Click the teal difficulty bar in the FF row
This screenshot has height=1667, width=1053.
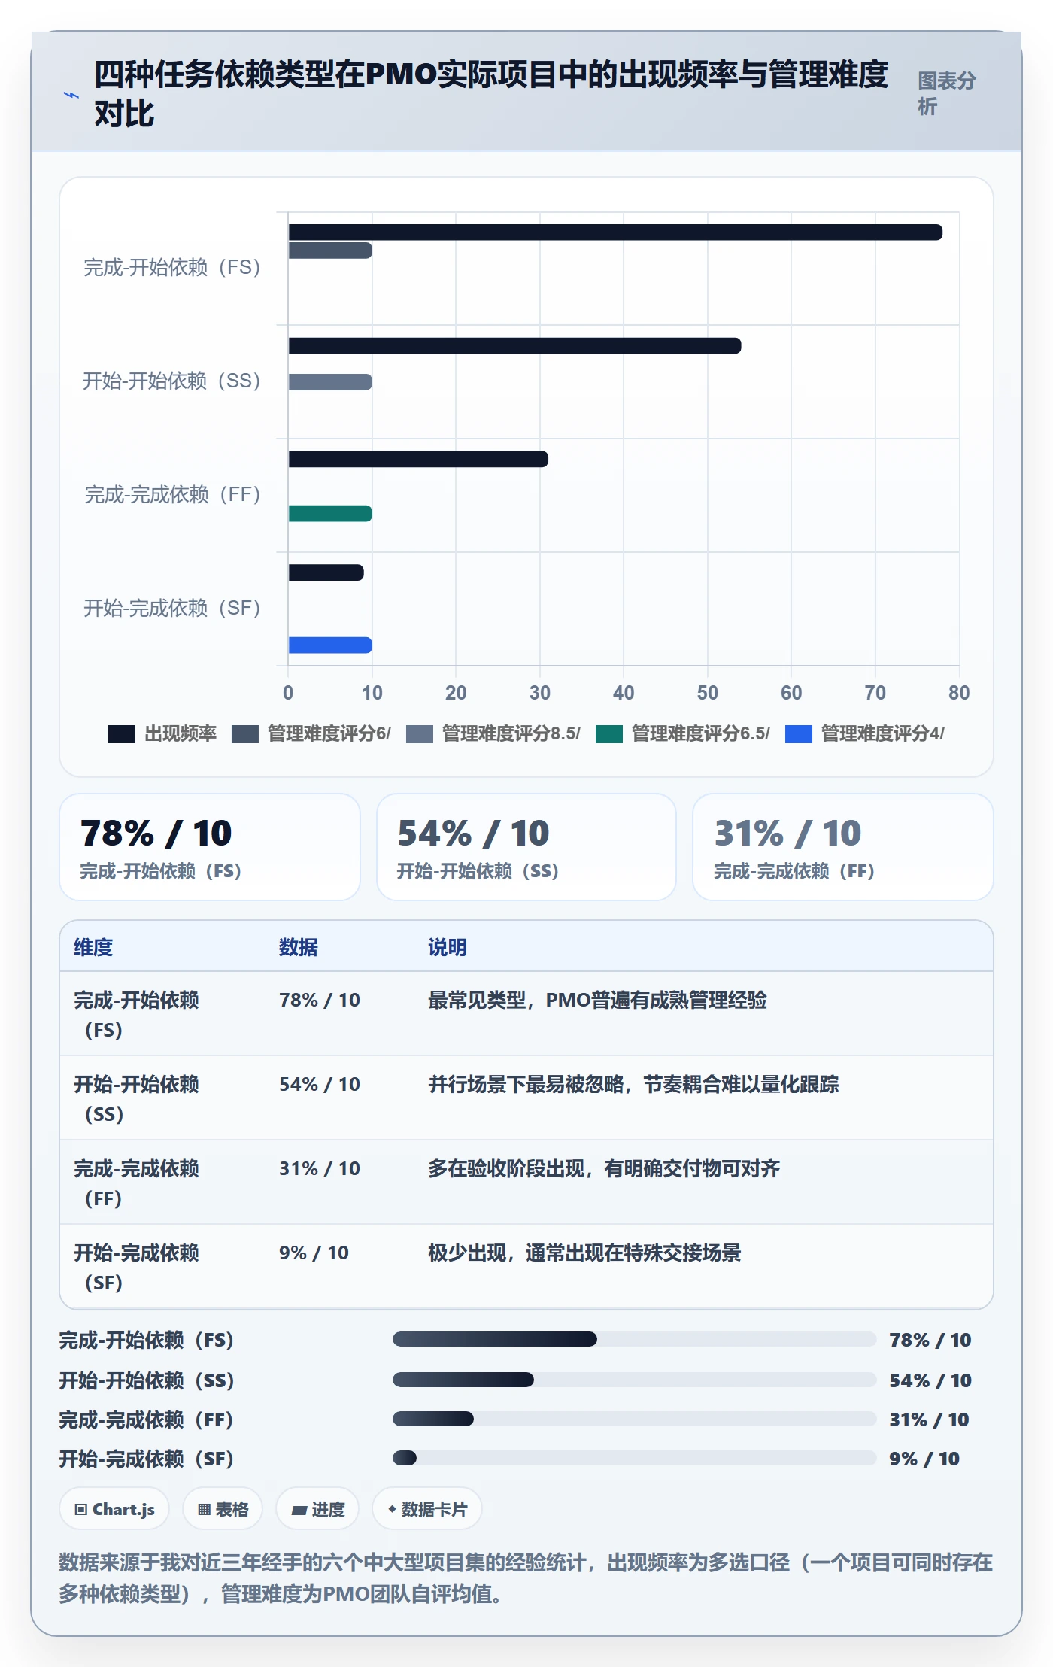click(x=330, y=514)
